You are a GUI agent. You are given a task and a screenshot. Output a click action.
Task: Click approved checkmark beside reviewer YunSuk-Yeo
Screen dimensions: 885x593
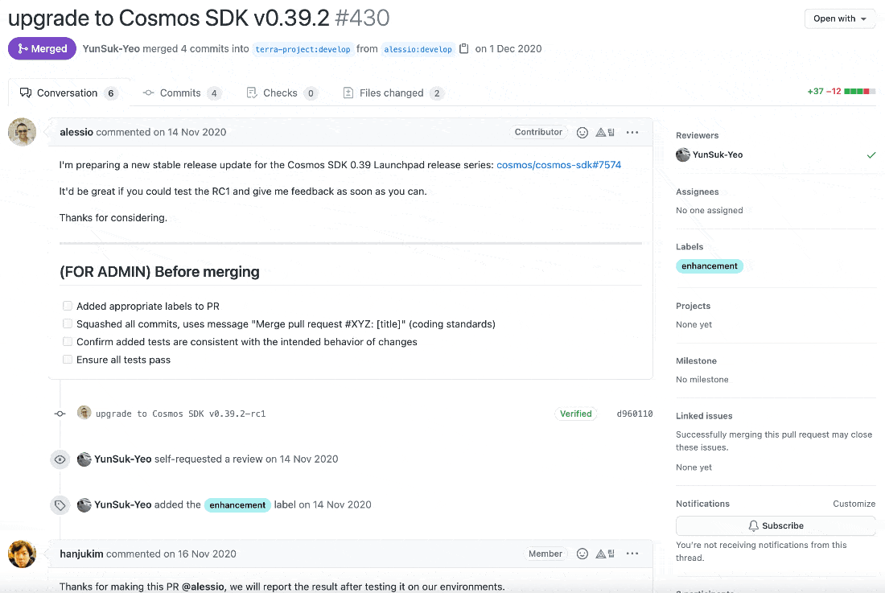(x=871, y=154)
